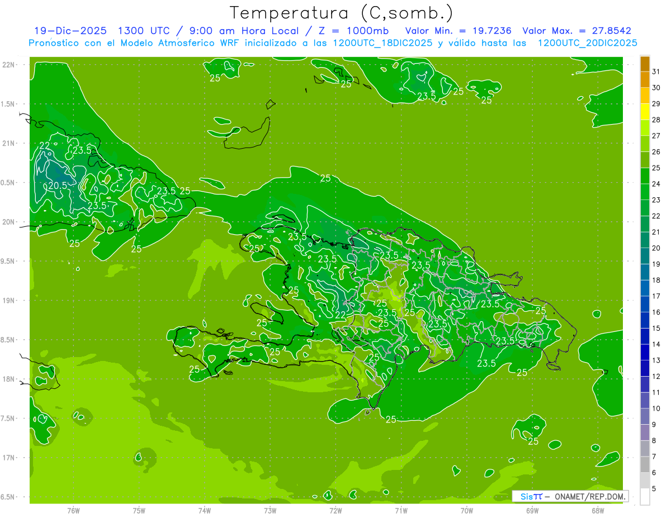The width and height of the screenshot is (671, 518).
Task: Click legend value '31' on color scale
Action: (656, 72)
